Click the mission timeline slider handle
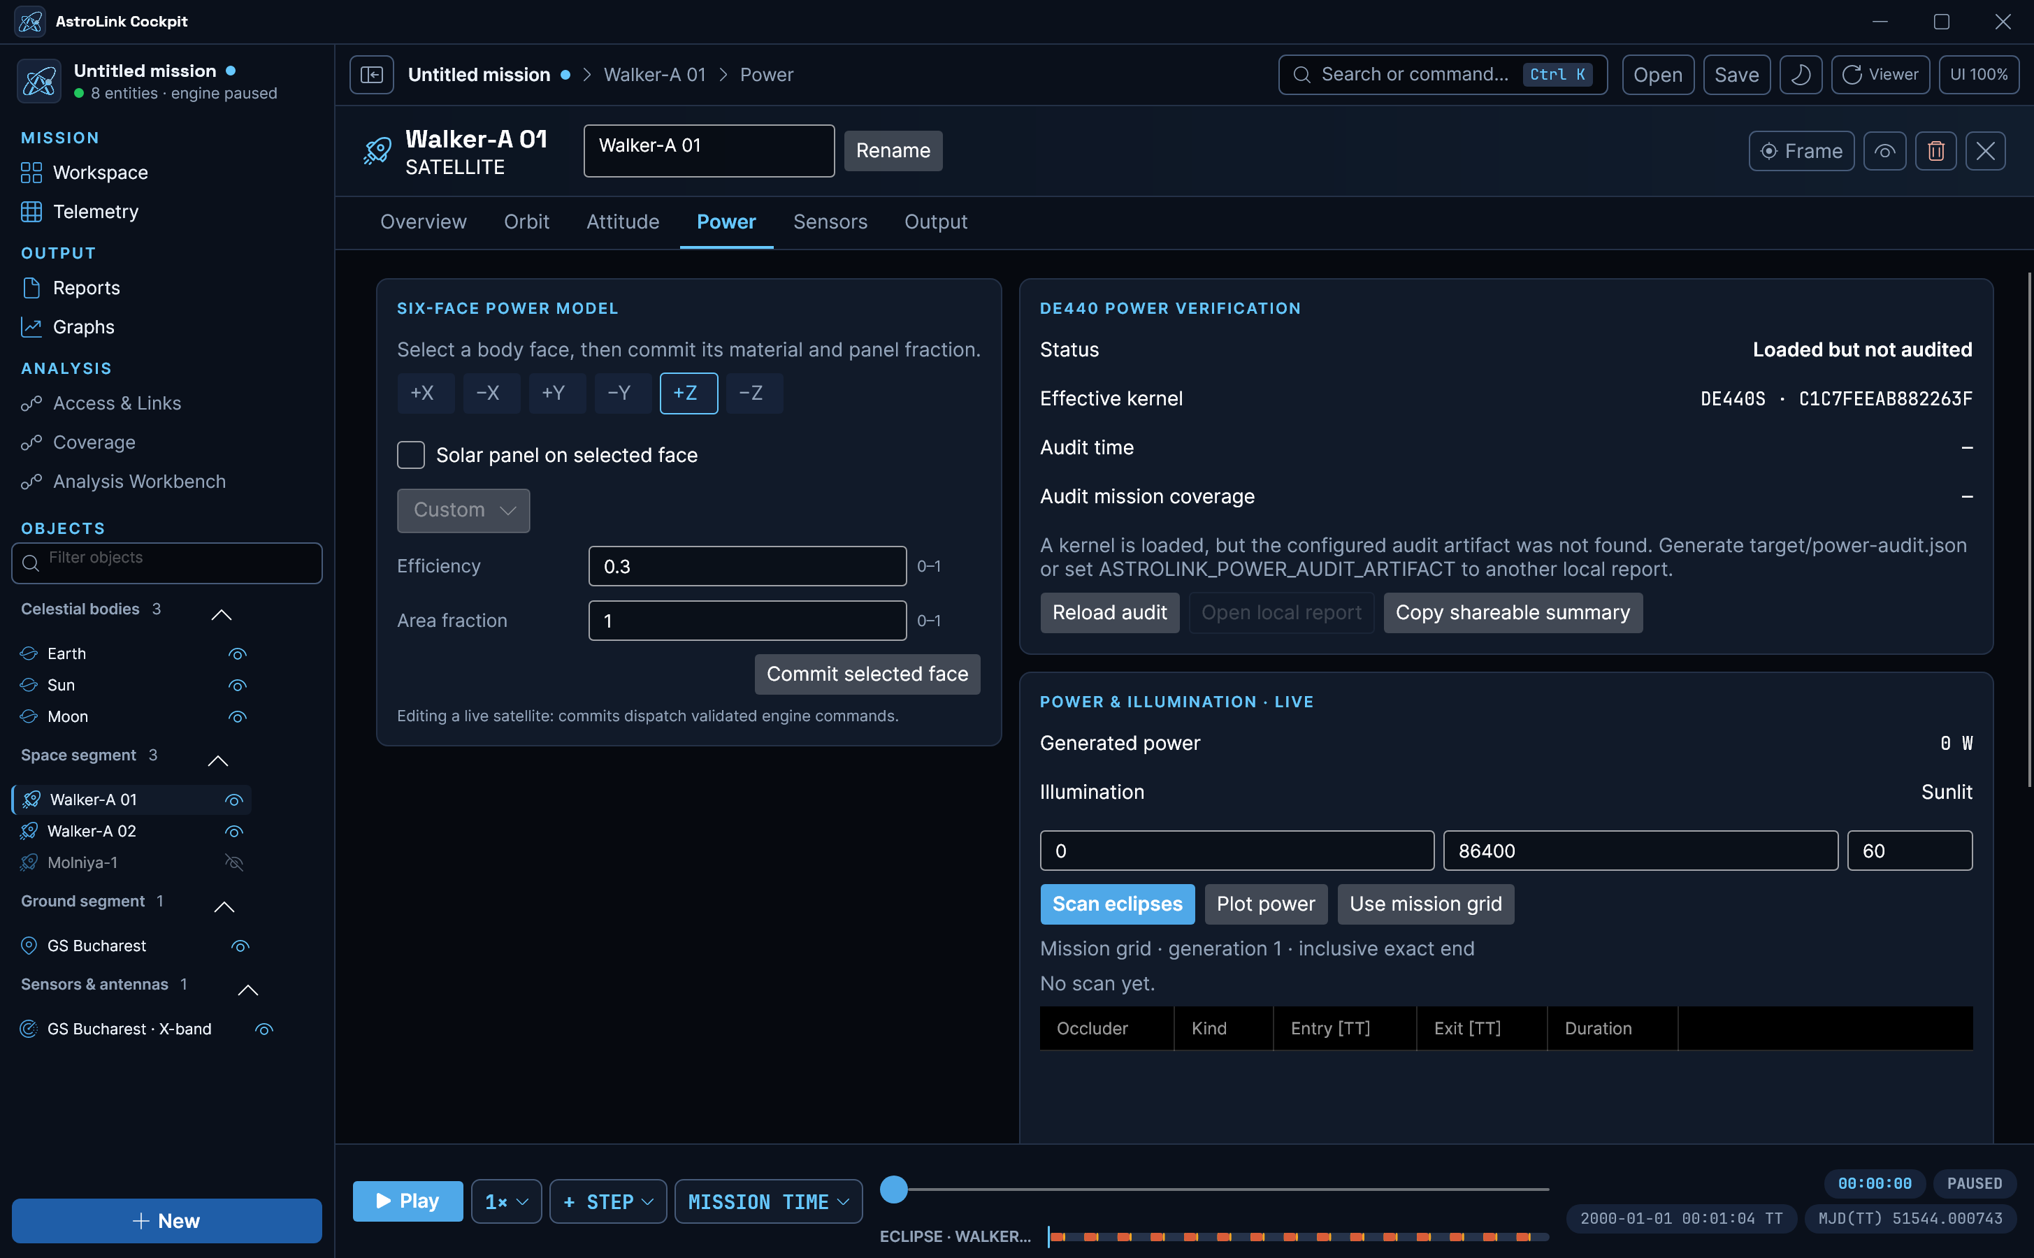2034x1258 pixels. pos(893,1189)
